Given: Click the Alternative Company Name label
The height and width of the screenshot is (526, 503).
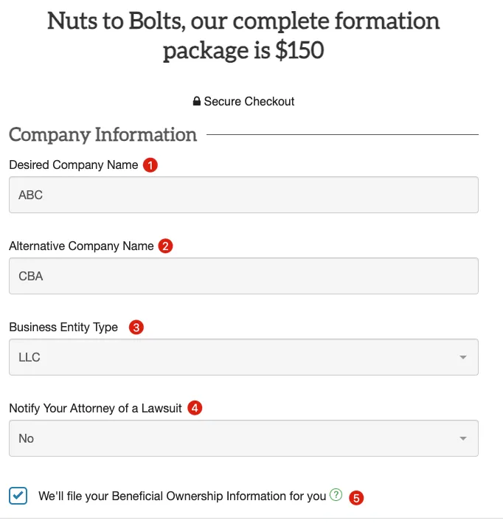Looking at the screenshot, I should tap(81, 246).
